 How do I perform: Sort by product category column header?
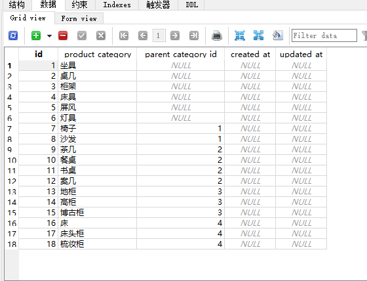[98, 54]
